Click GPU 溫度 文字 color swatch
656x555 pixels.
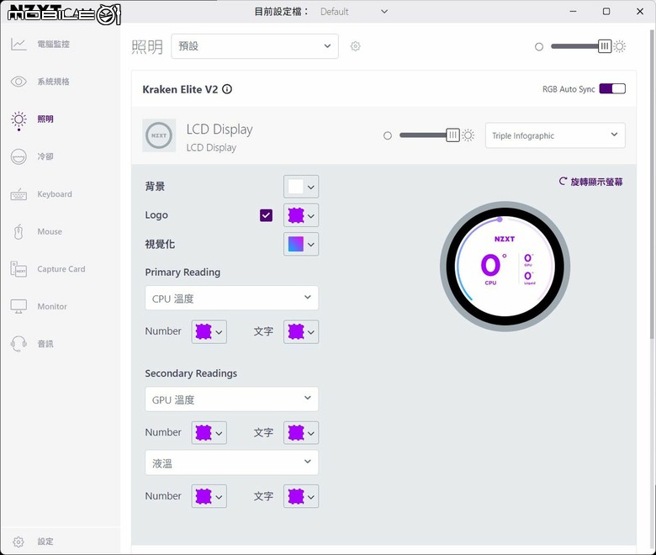(296, 433)
